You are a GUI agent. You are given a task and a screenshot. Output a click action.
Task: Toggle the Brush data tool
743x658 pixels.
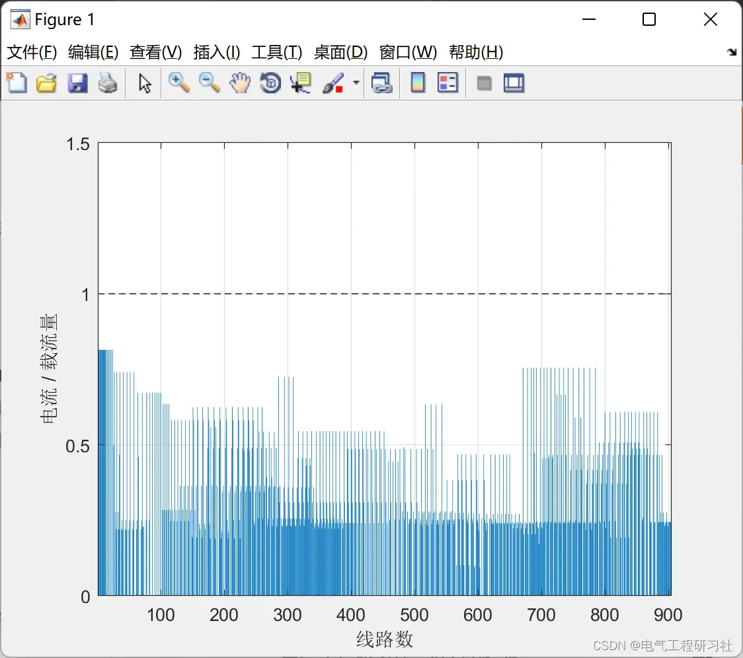(x=333, y=83)
